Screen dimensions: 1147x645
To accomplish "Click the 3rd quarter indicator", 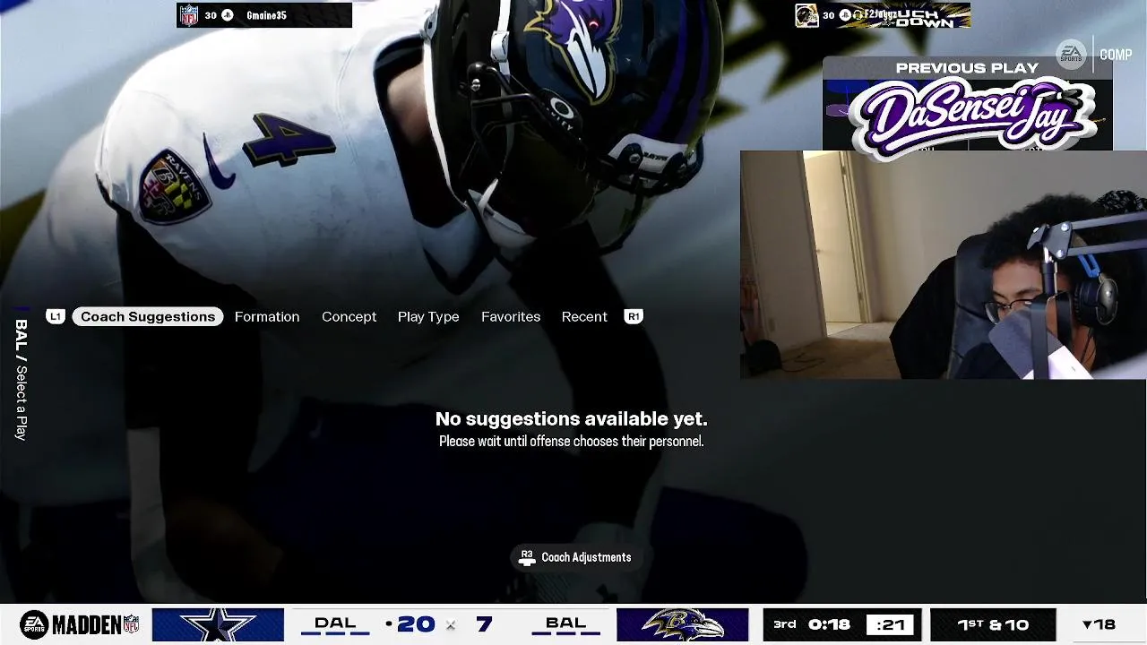I will 785,624.
